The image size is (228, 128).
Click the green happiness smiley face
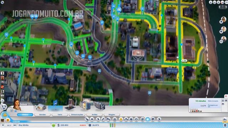pos(53,125)
